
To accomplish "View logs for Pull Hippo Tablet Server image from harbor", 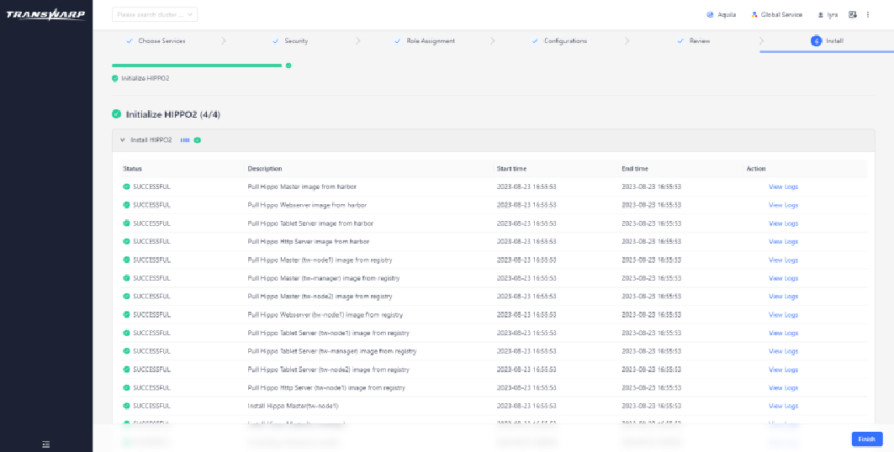I will coord(783,223).
